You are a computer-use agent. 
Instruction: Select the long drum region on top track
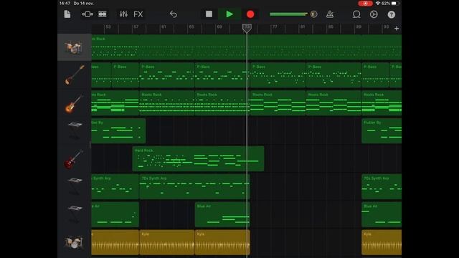(x=247, y=47)
